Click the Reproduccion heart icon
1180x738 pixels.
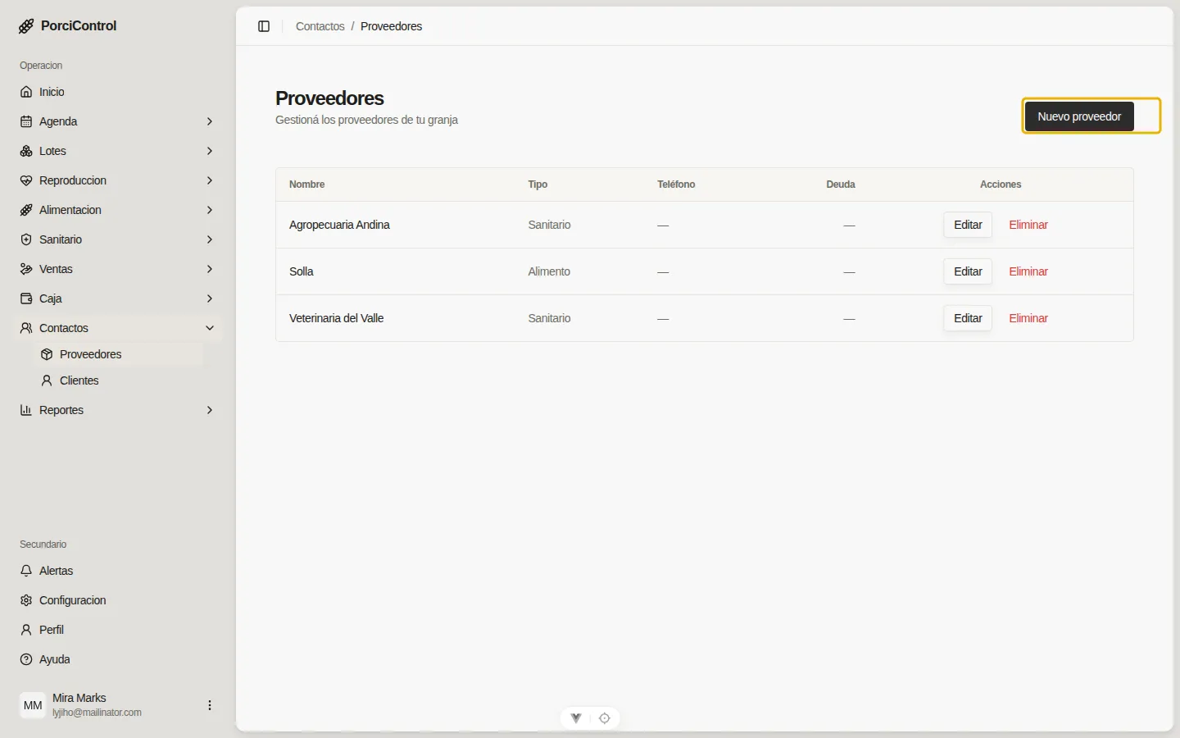tap(26, 180)
